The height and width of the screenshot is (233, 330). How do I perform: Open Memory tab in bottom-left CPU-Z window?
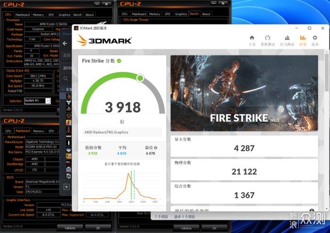pyautogui.click(x=38, y=131)
